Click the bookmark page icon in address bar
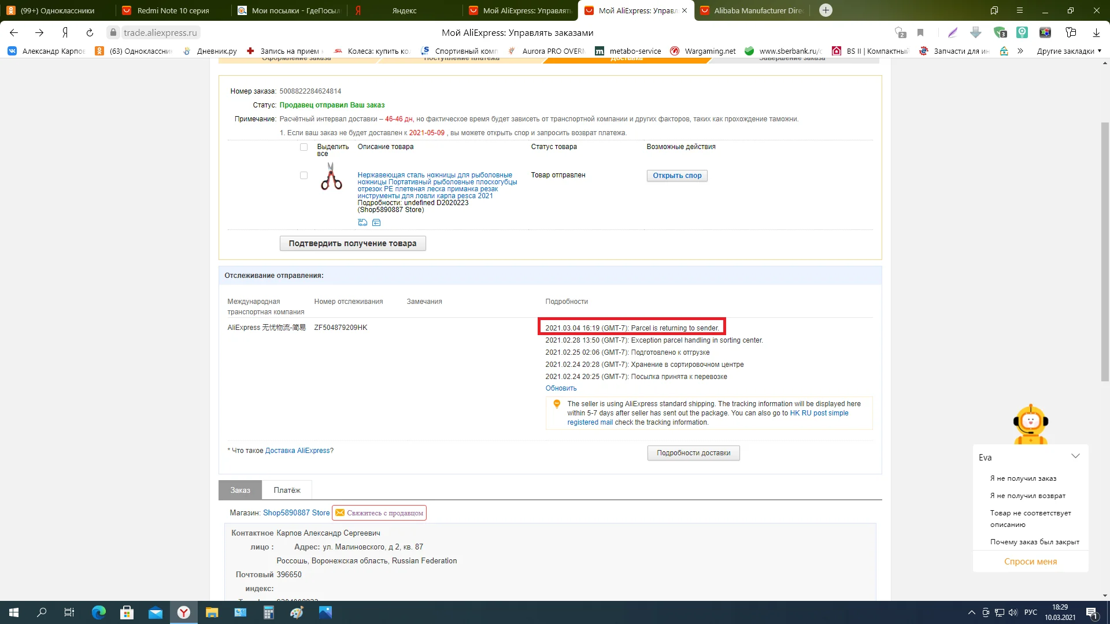Image resolution: width=1110 pixels, height=624 pixels. coord(920,32)
